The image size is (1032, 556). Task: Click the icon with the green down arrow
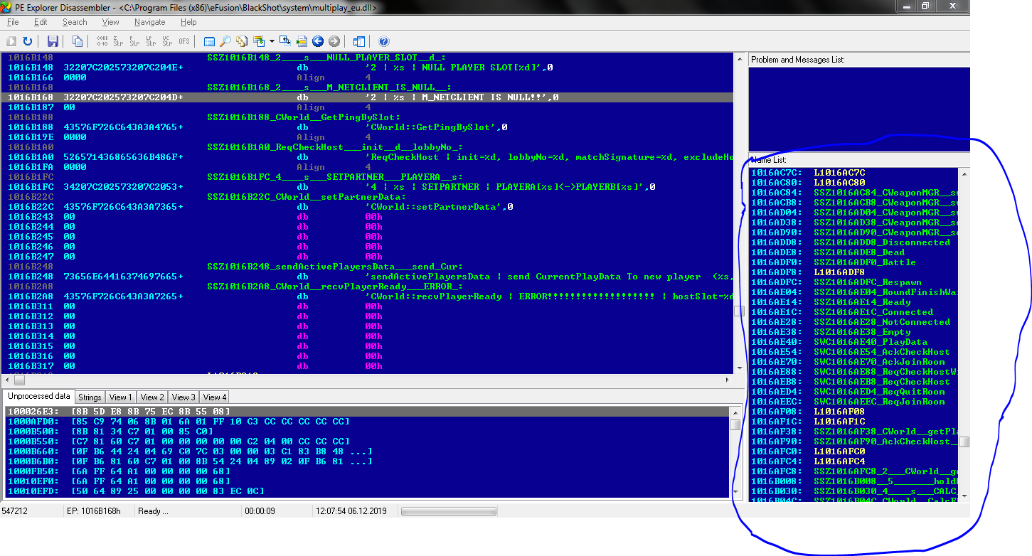[259, 42]
